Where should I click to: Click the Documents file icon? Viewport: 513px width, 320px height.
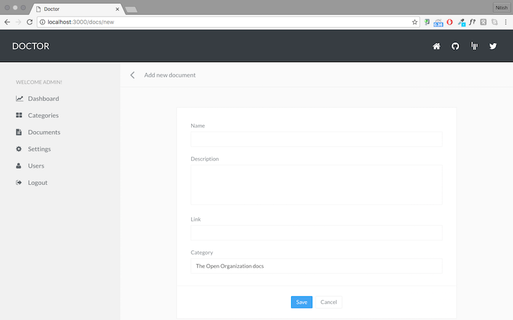point(19,132)
